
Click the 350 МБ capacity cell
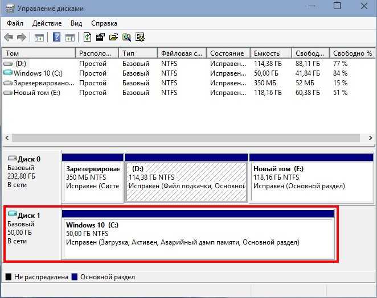point(265,83)
